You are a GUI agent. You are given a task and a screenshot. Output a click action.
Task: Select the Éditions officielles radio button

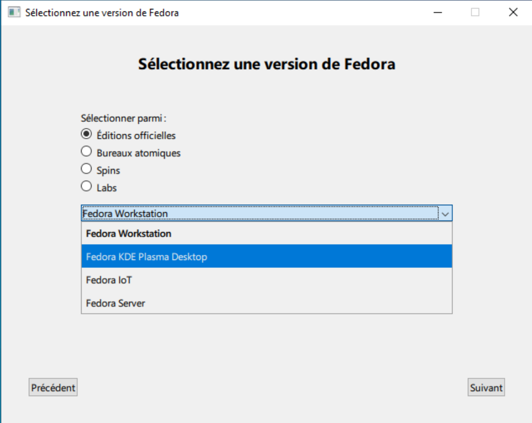tap(87, 134)
